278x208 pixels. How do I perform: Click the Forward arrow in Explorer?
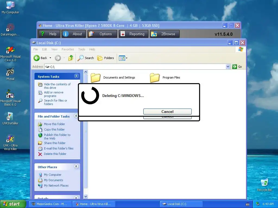[58, 58]
